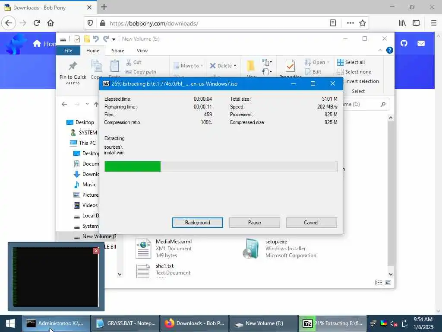
Task: Open Windows Start menu
Action: pos(10,323)
